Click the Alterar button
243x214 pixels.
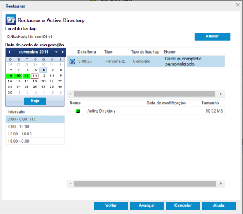click(x=212, y=37)
